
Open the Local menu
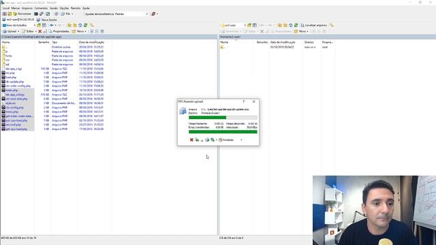6,8
